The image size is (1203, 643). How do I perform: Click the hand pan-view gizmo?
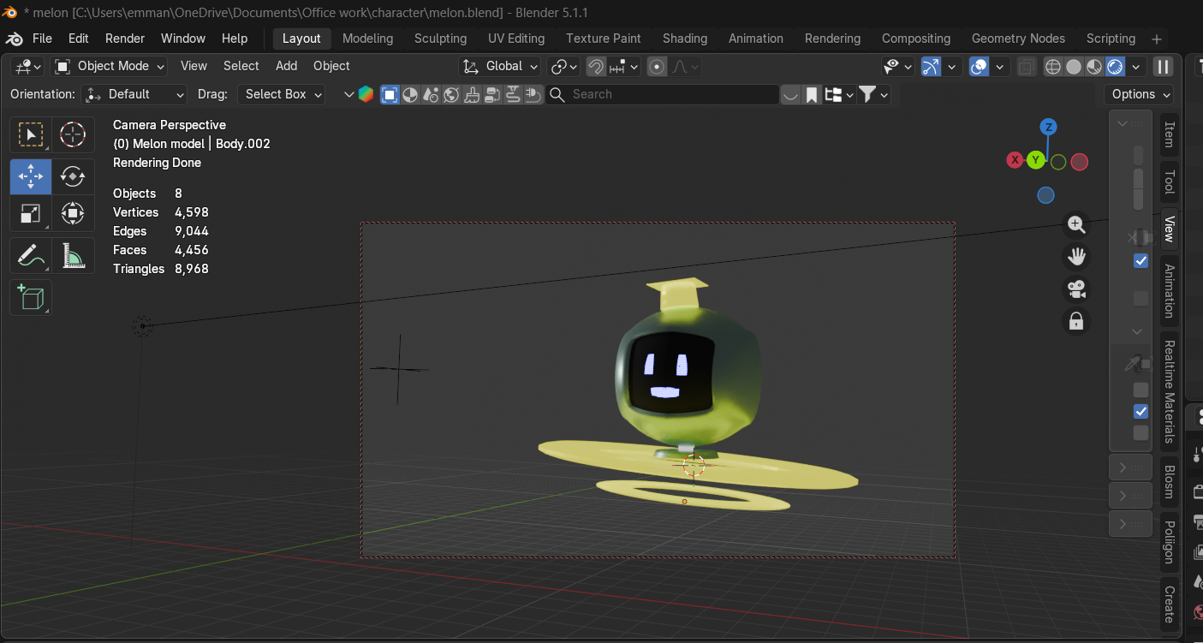(x=1076, y=257)
